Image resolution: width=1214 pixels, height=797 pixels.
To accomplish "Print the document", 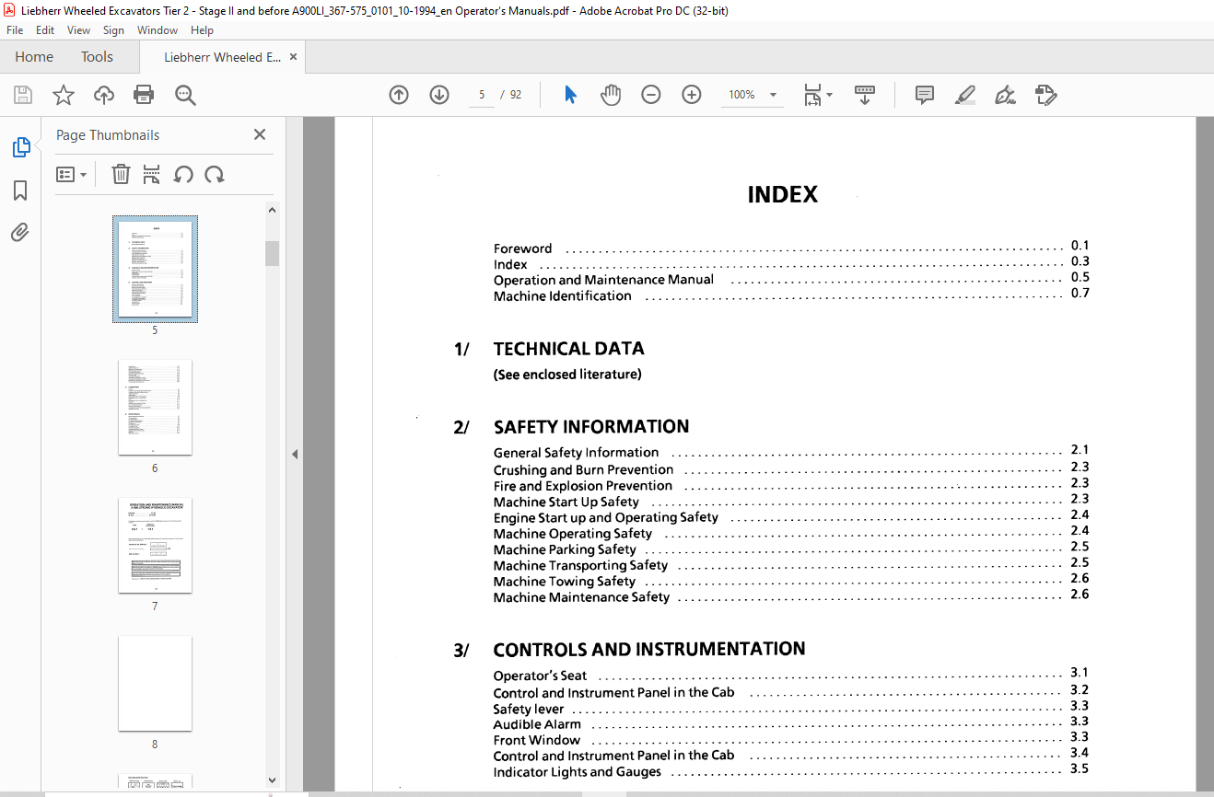I will point(144,95).
